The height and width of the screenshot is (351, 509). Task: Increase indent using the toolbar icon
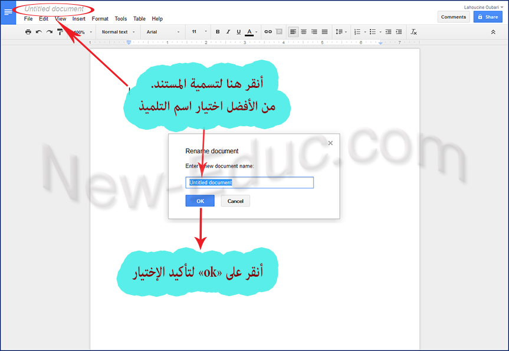pyautogui.click(x=399, y=32)
